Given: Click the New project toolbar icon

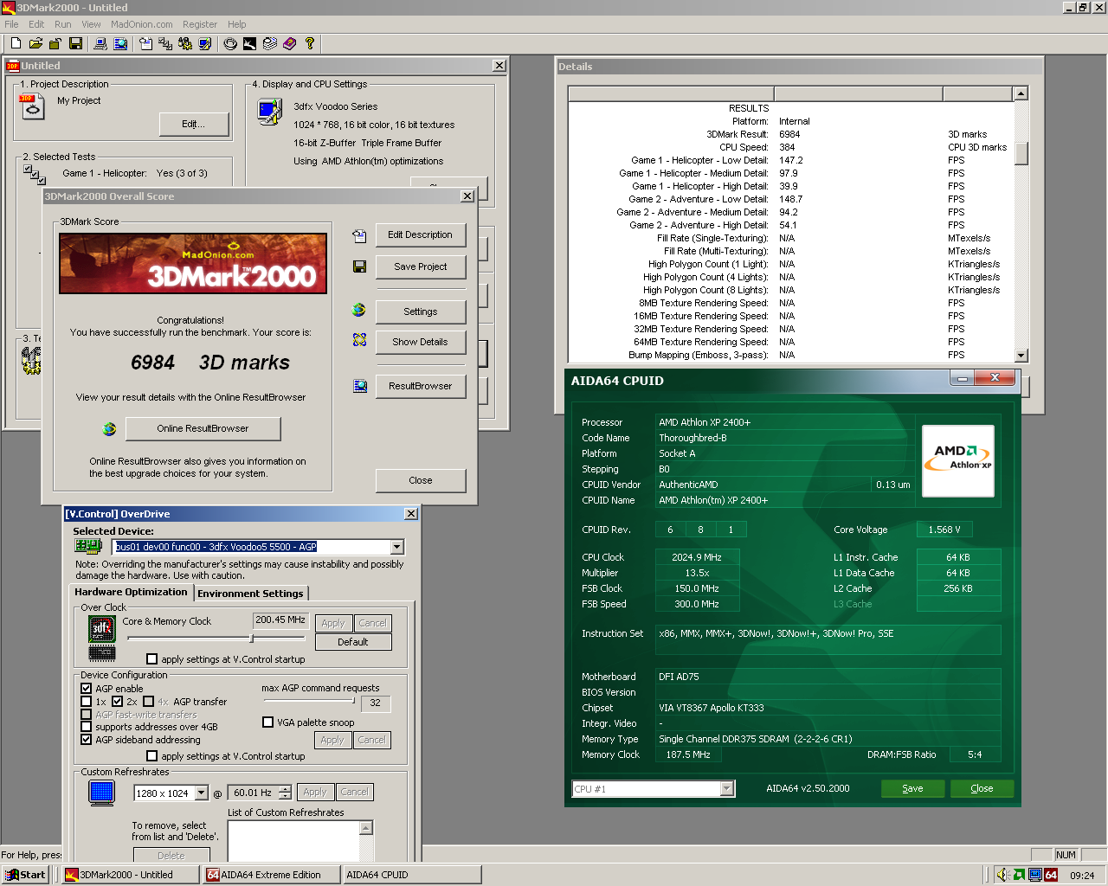Looking at the screenshot, I should coord(16,43).
